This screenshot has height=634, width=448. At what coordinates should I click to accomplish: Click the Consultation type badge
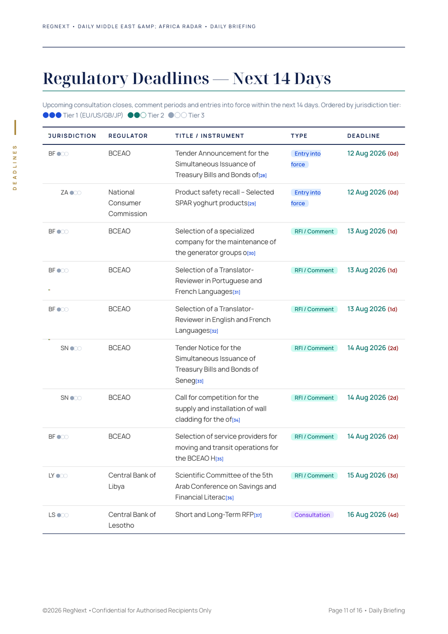tap(312, 515)
